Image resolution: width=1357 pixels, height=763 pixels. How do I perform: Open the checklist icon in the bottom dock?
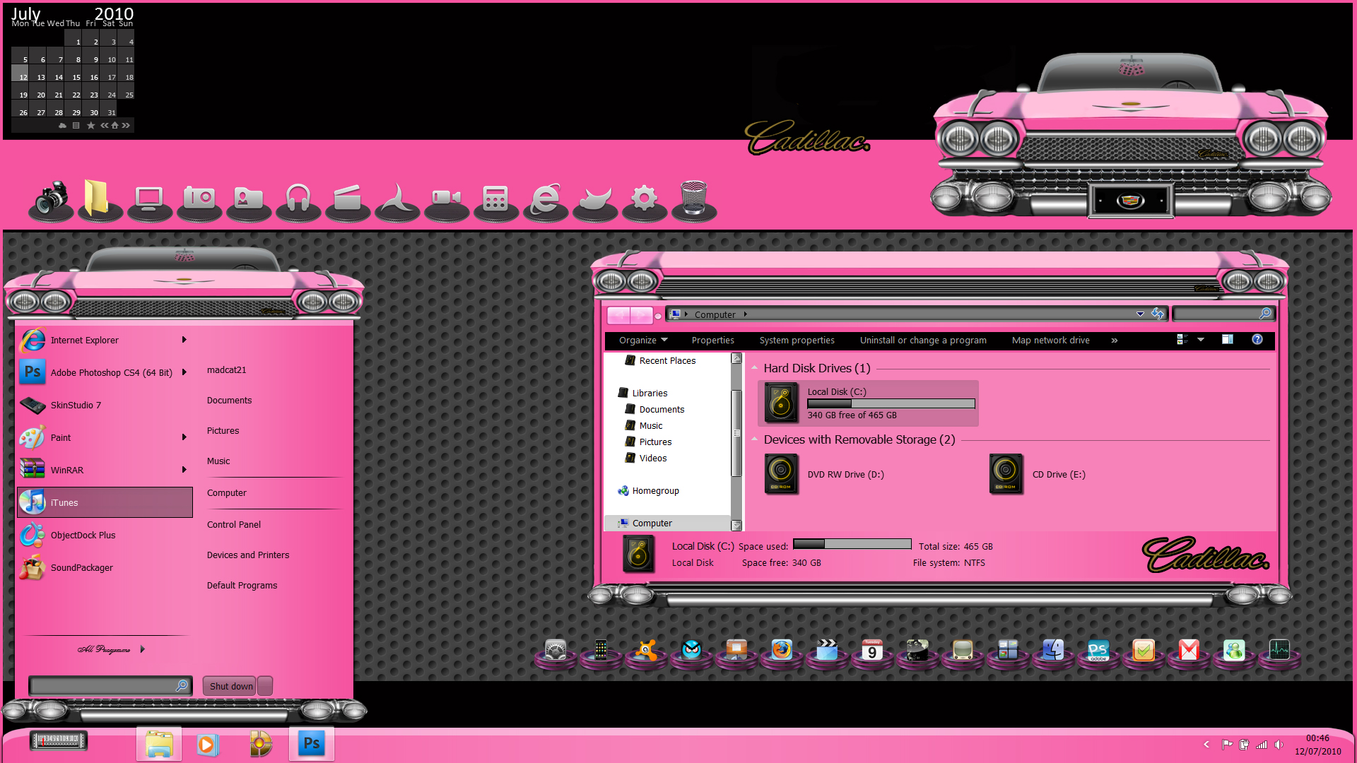click(1144, 650)
